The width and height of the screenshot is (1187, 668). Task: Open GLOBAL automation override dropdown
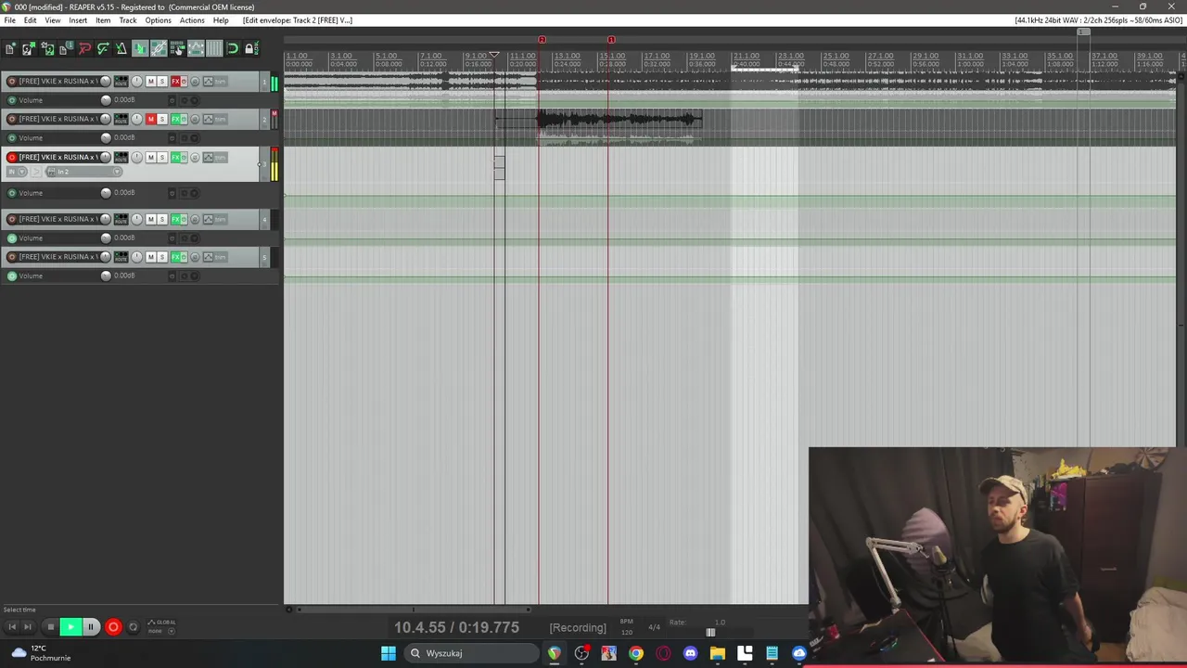[x=162, y=627]
